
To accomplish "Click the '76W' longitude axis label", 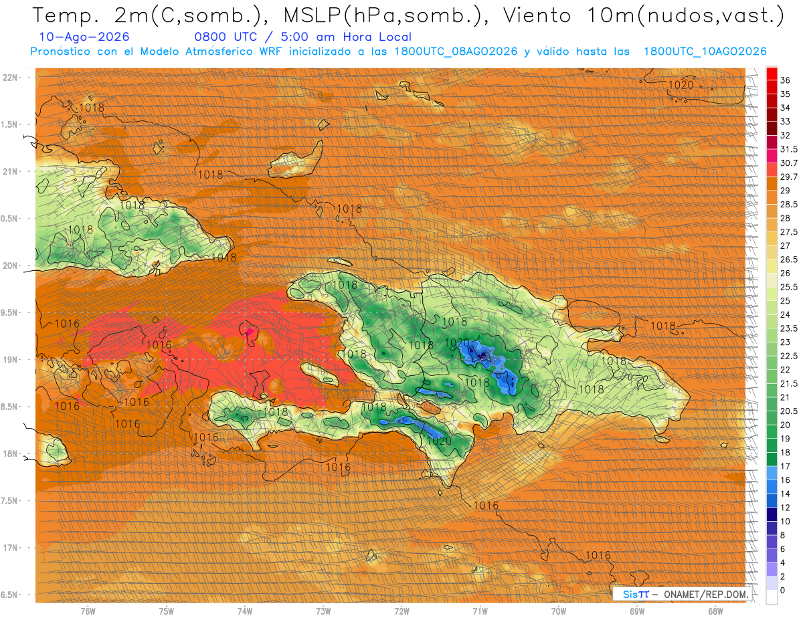I will 88,611.
